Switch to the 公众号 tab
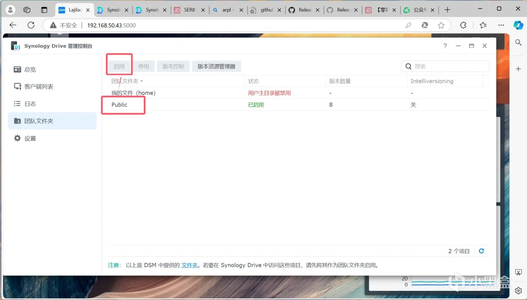This screenshot has width=527, height=300. [420, 10]
